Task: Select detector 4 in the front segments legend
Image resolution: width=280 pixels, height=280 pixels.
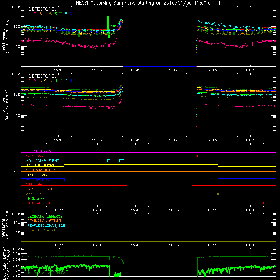Action: coord(45,14)
